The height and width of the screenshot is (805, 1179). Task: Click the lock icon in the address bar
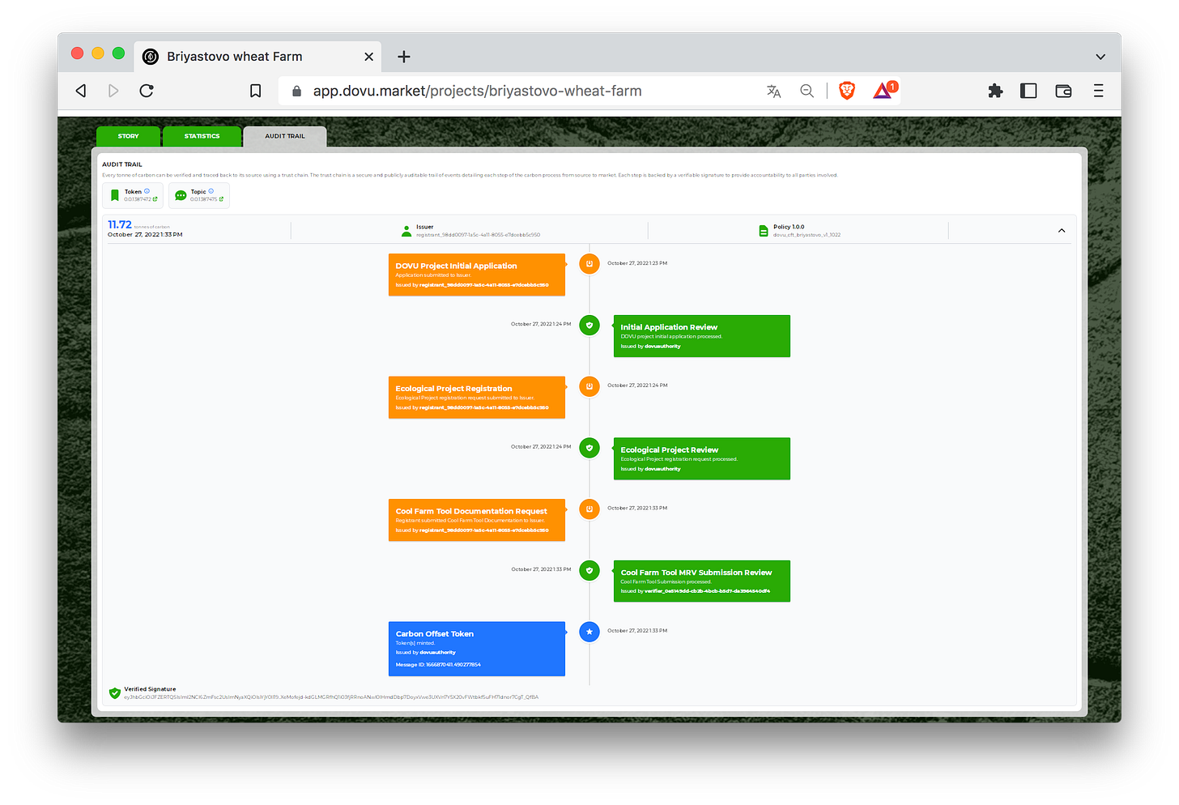[x=296, y=92]
